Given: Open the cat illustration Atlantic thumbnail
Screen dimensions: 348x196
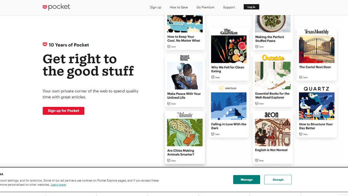Looking at the screenshot, I should pos(185,132).
